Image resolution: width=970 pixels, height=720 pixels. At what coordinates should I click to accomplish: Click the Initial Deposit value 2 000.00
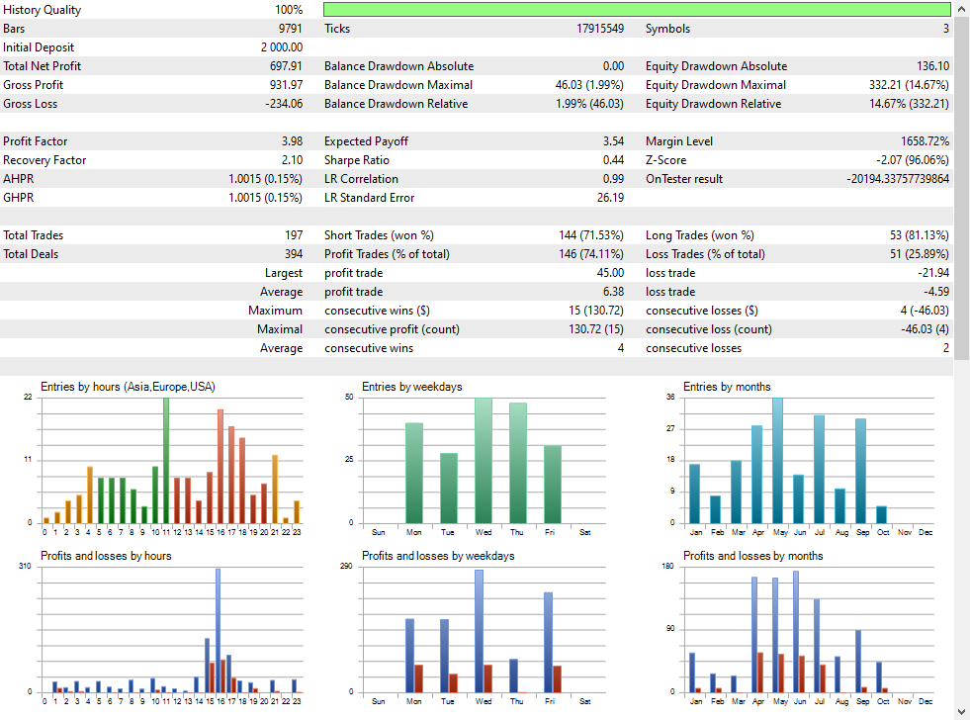click(x=282, y=47)
